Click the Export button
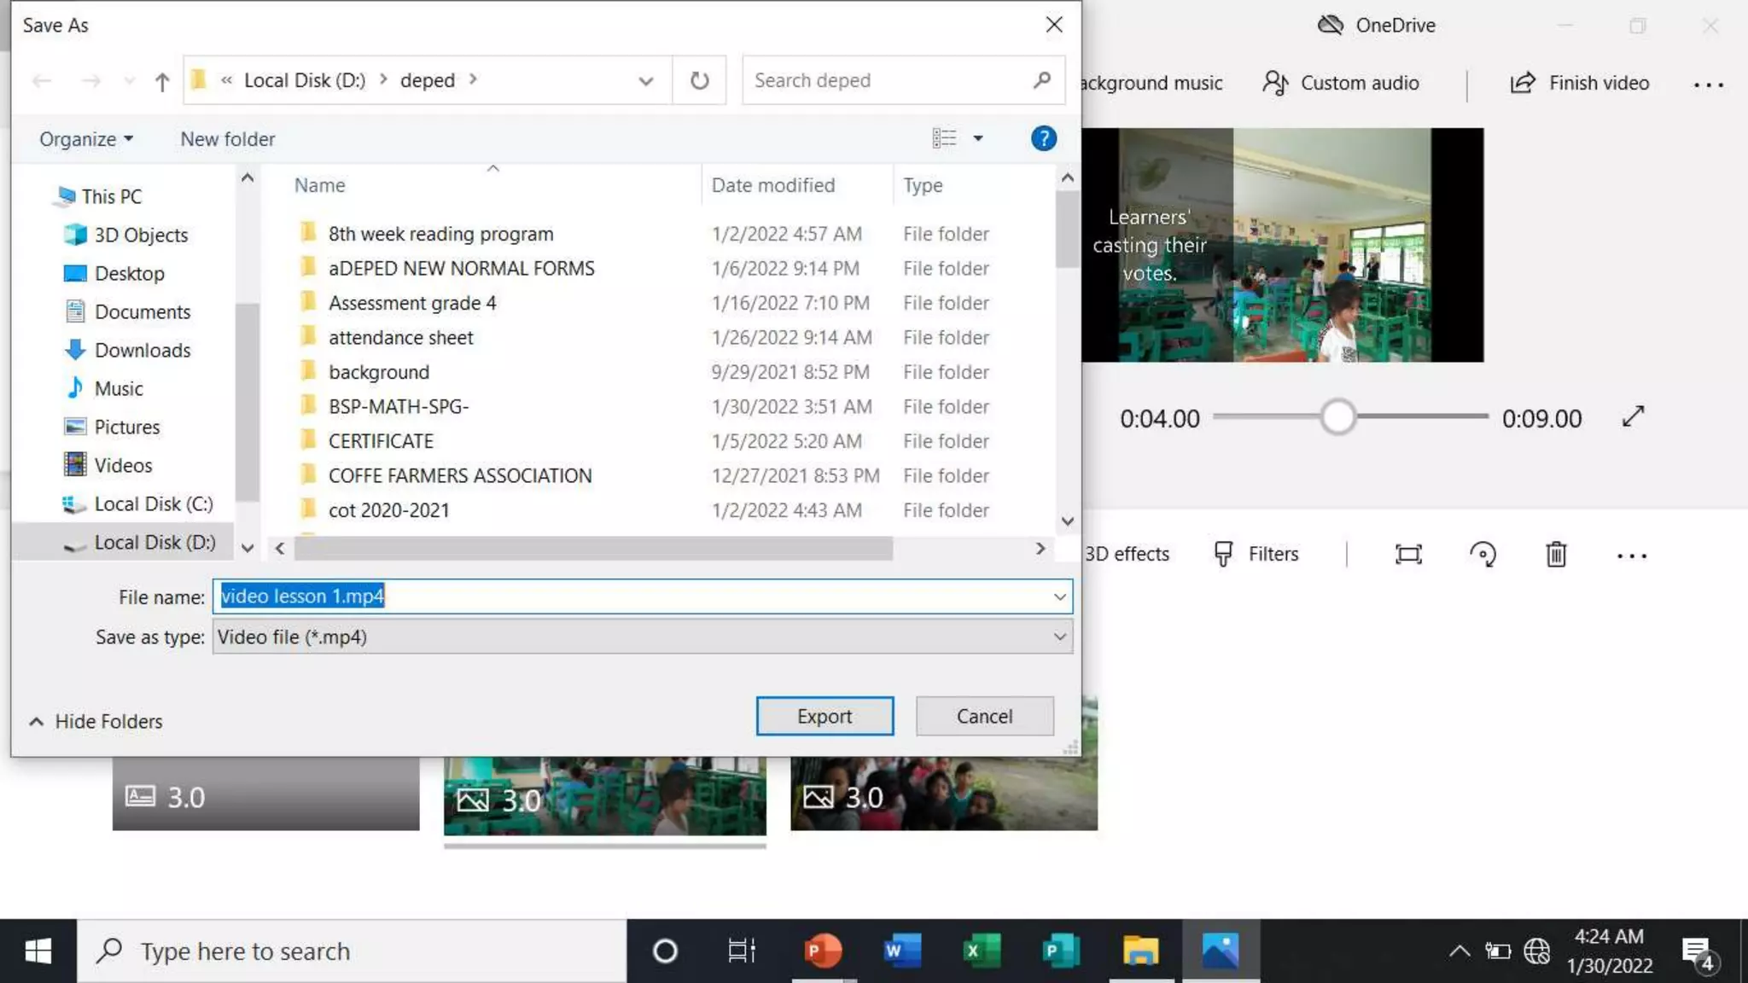This screenshot has height=983, width=1748. coord(824,716)
